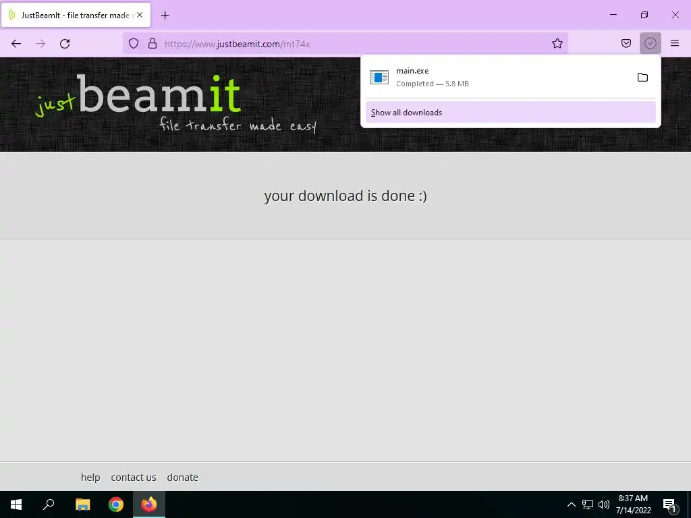691x518 pixels.
Task: Open the network status tray icon
Action: click(588, 505)
